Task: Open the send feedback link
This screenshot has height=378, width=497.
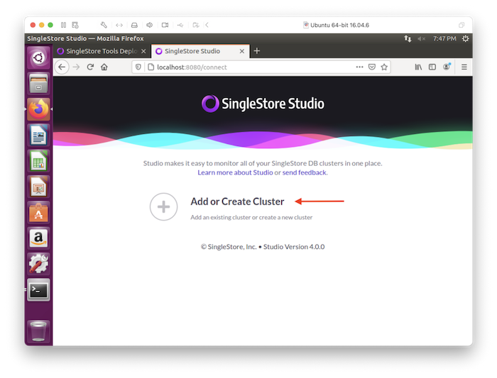Action: [x=305, y=172]
